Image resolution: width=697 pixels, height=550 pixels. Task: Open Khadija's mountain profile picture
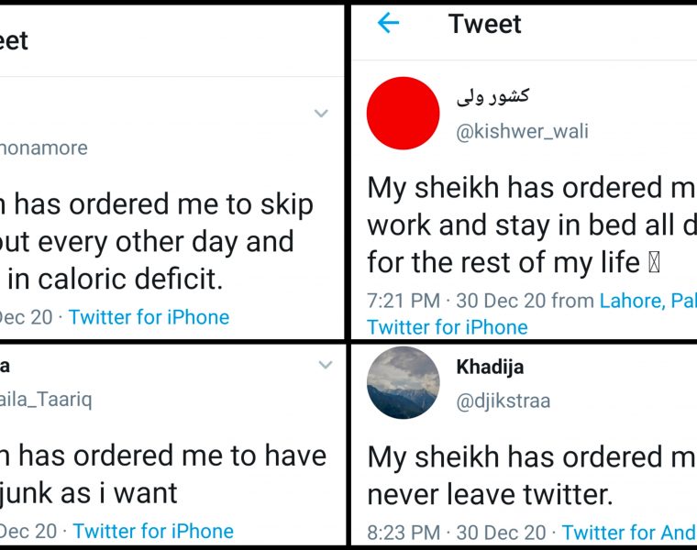click(x=403, y=382)
